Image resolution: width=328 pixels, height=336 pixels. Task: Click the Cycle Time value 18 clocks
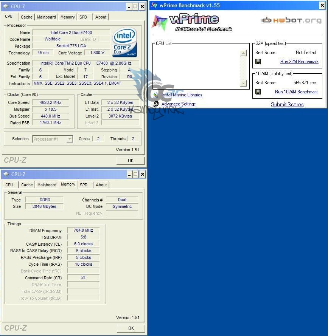(x=84, y=265)
